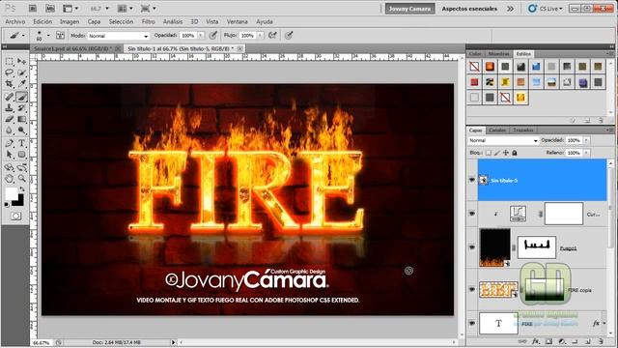Select the Lasso tool

coord(9,72)
